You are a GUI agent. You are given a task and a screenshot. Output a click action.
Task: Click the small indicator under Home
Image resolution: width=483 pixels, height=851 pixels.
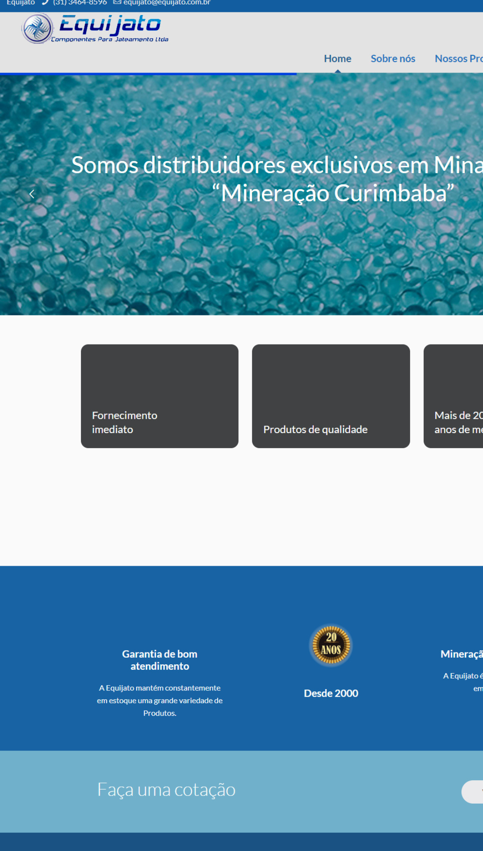[x=337, y=71]
